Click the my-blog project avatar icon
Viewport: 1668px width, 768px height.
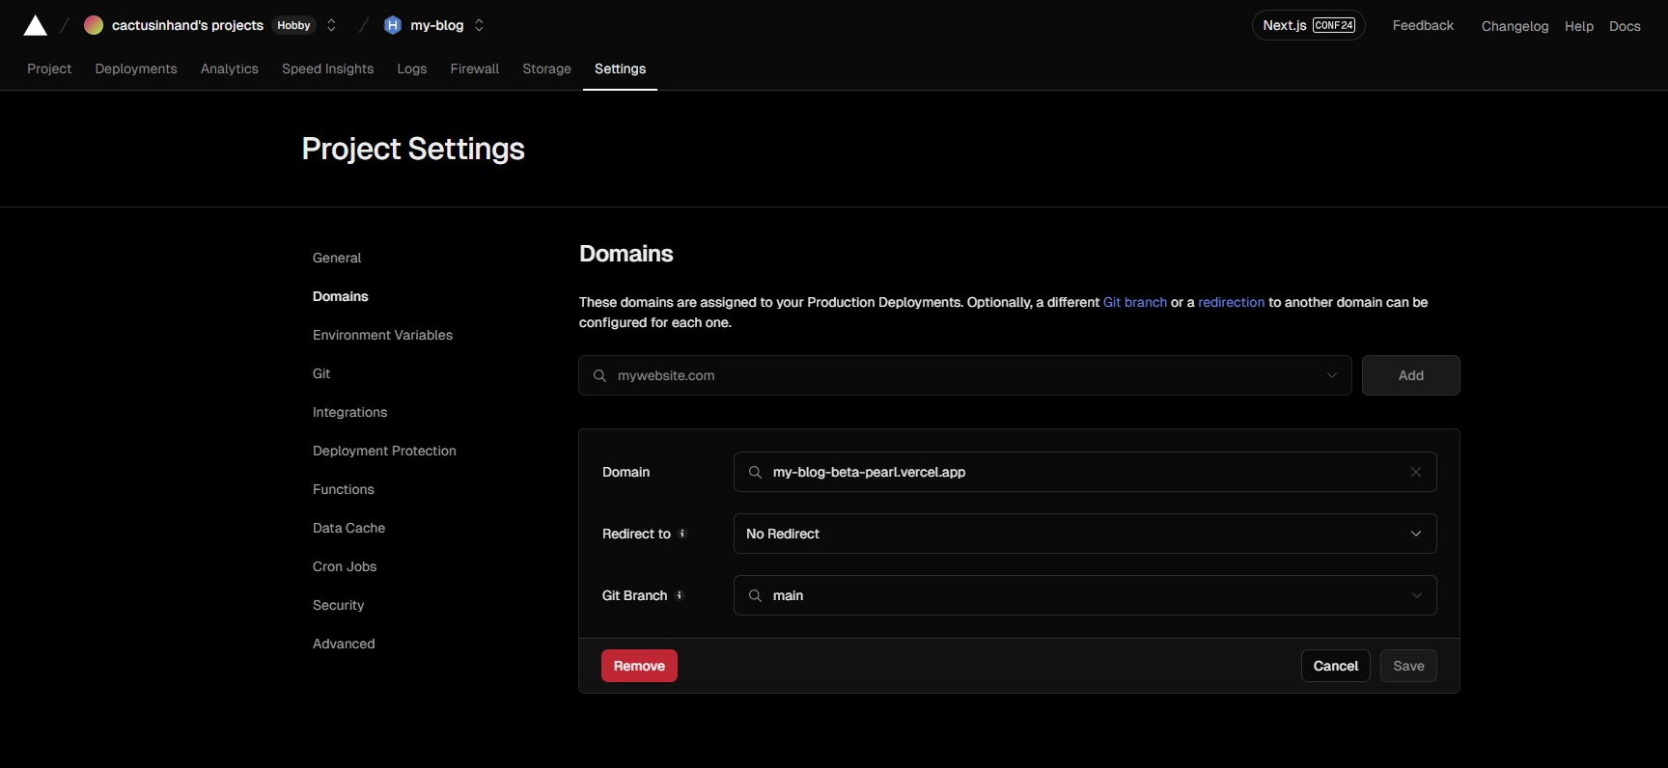click(x=392, y=25)
